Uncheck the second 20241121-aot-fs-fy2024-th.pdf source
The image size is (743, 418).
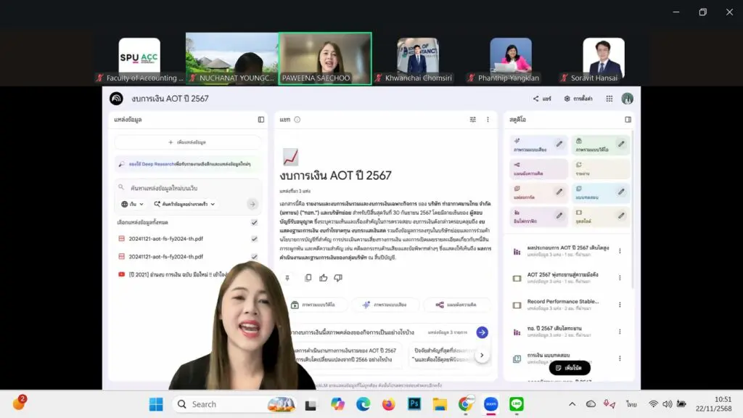coord(254,257)
